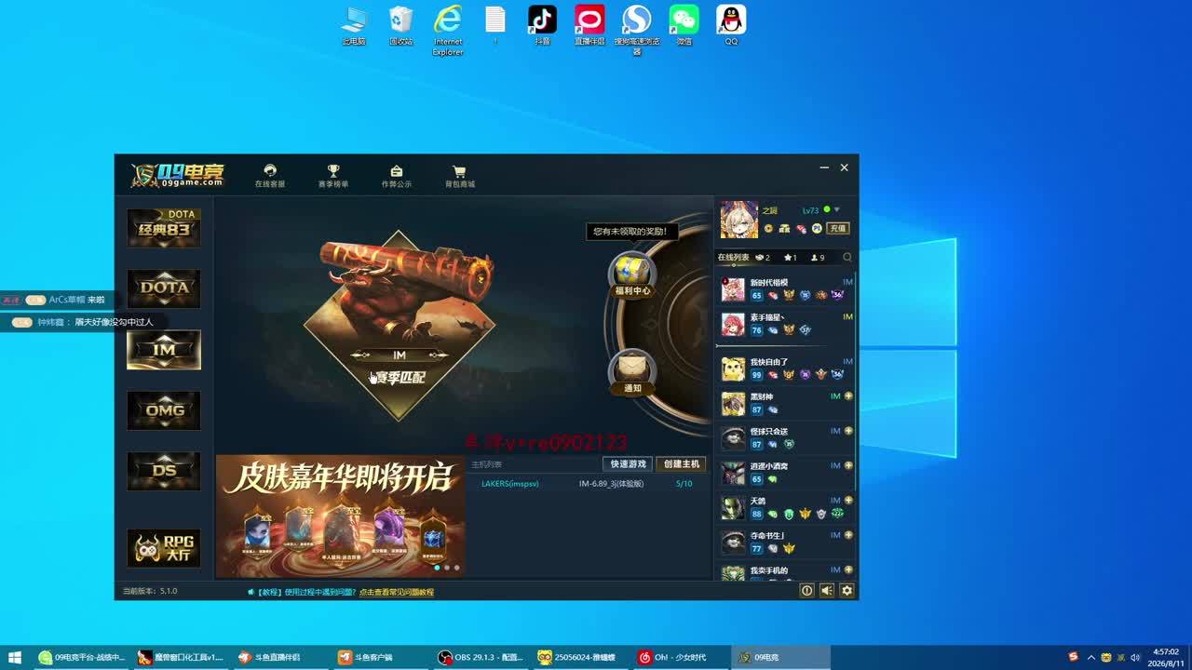The height and width of the screenshot is (670, 1192).
Task: Open the 背包商城 shop cart
Action: tap(459, 176)
